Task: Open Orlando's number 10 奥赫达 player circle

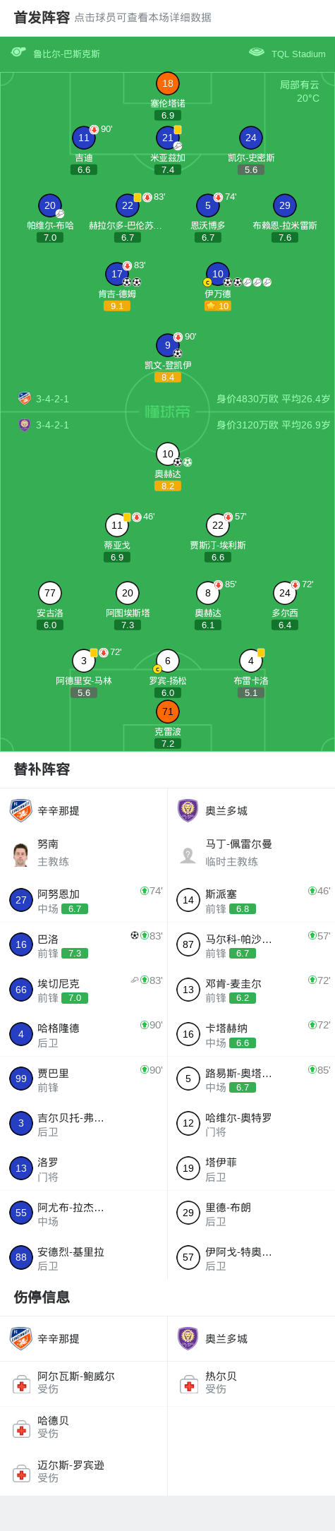Action: (168, 454)
